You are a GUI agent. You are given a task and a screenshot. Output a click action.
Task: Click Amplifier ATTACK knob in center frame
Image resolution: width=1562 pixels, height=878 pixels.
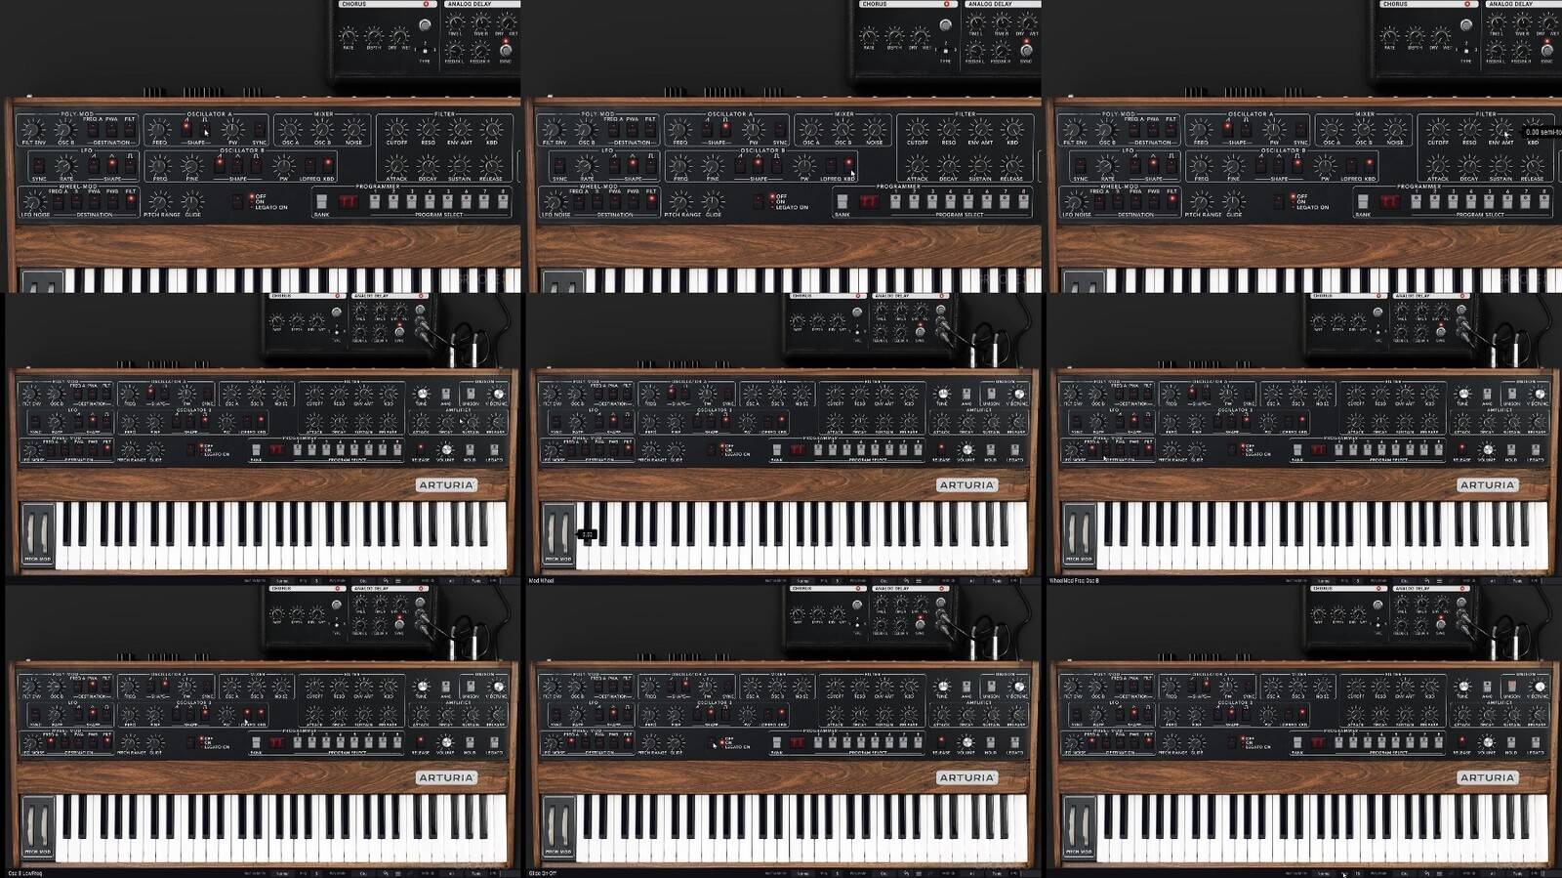pyautogui.click(x=941, y=422)
